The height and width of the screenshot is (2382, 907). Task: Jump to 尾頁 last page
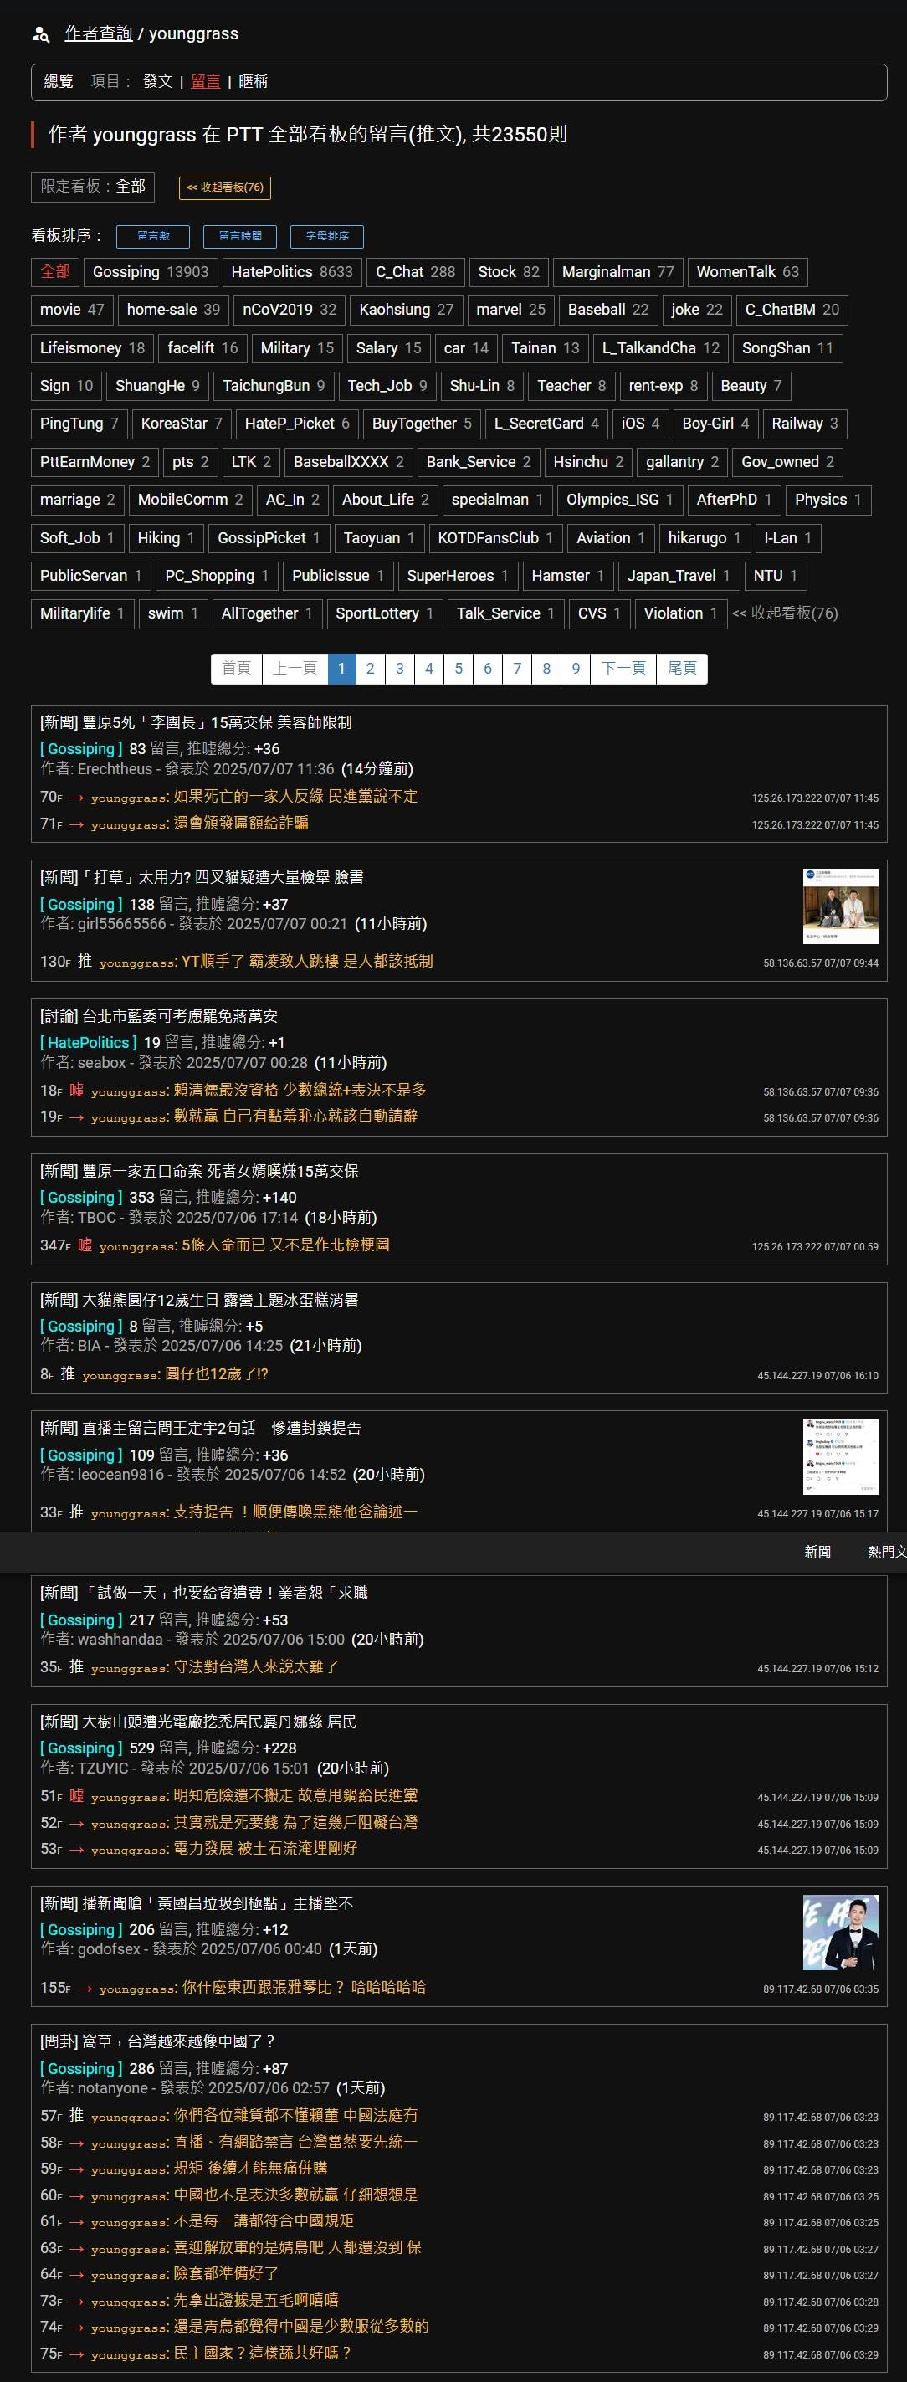[682, 669]
